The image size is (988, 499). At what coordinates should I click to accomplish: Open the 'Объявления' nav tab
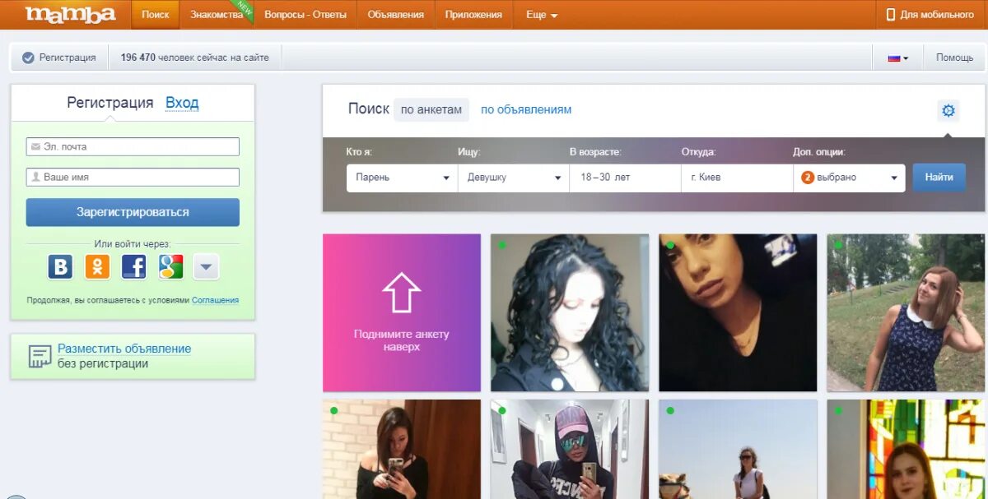(396, 15)
